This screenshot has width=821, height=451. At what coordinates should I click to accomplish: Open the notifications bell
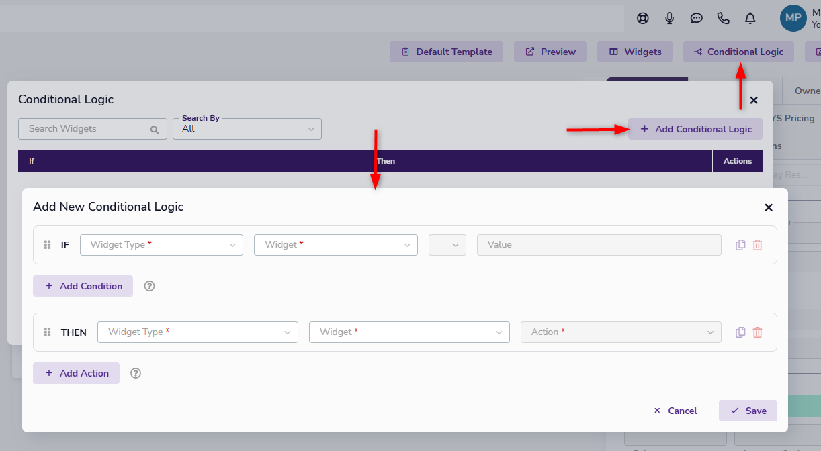tap(750, 18)
